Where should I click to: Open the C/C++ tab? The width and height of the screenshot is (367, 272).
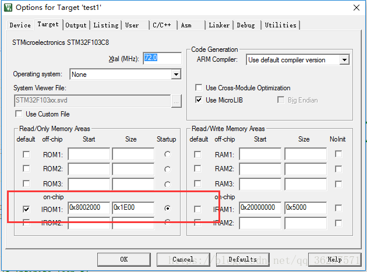(162, 25)
